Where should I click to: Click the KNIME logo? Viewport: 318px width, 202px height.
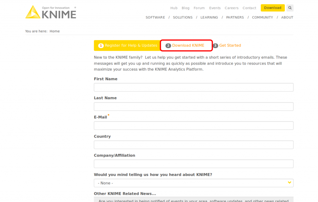coord(51,12)
